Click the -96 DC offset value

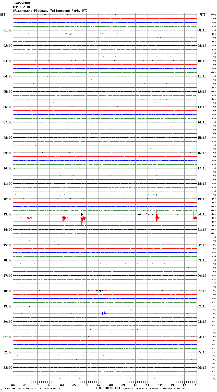[214, 245]
